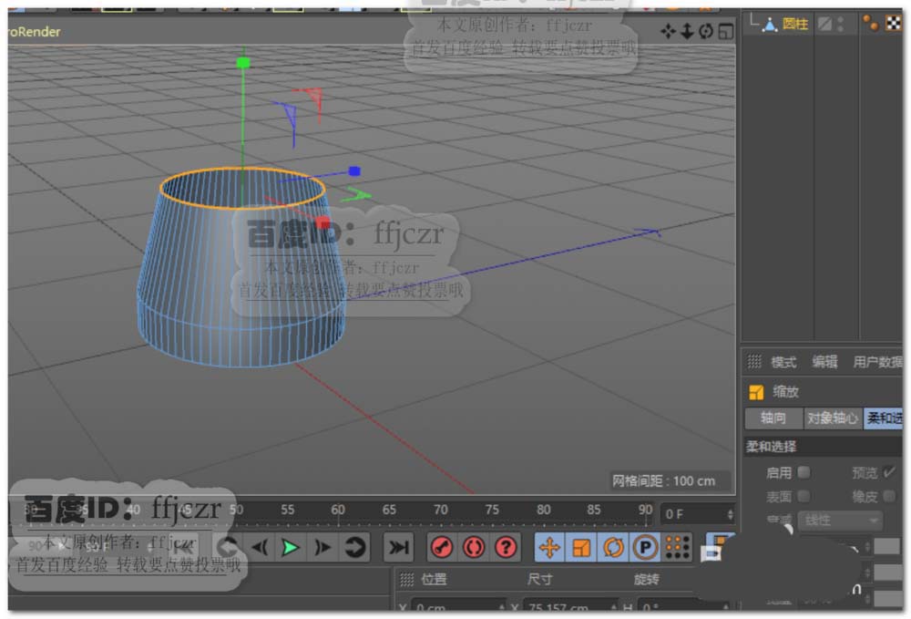Viewport: 911px width, 619px height.
Task: Switch to the 对象轴心 tab
Action: click(x=832, y=418)
